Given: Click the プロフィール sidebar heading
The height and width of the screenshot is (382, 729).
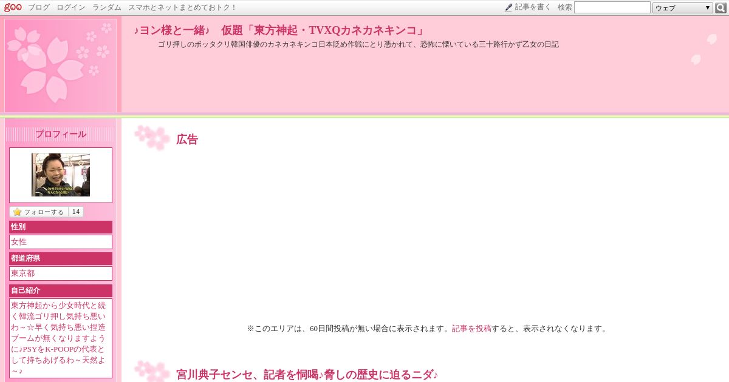Looking at the screenshot, I should (61, 134).
